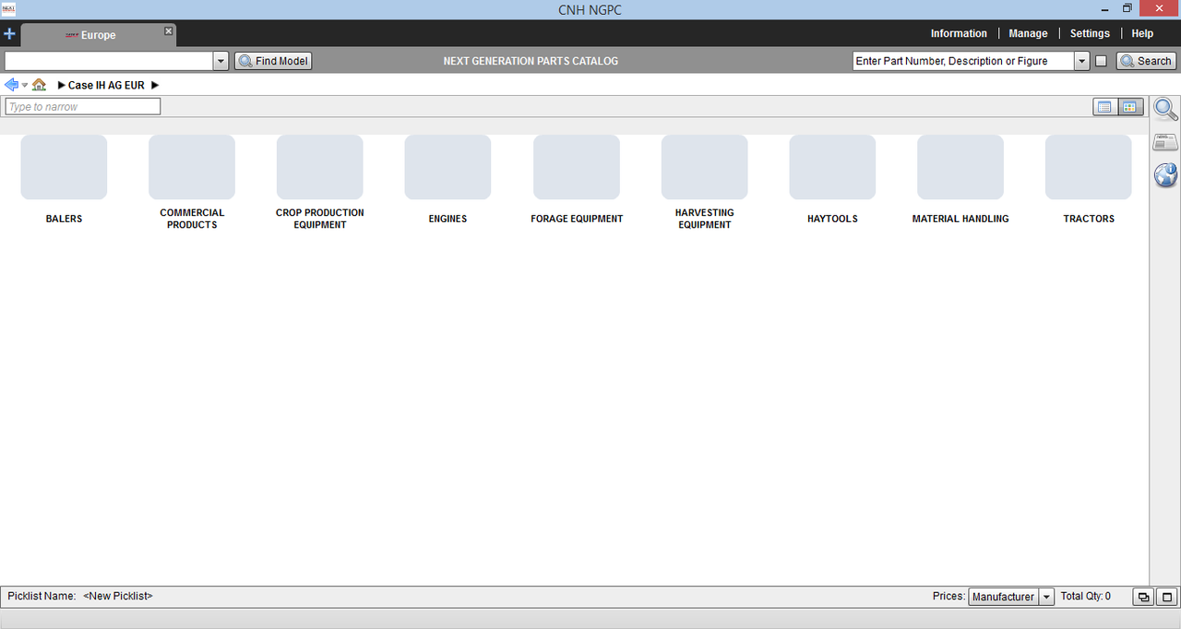Switch to thumbnail grid view
The width and height of the screenshot is (1181, 629).
tap(1130, 107)
